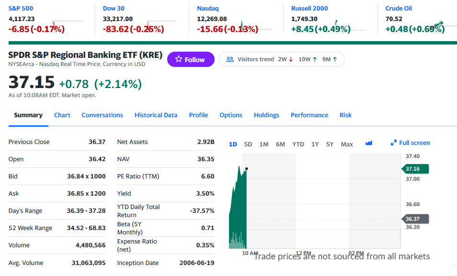Image resolution: width=457 pixels, height=276 pixels.
Task: Click the Expense Ratio (net) value 0.35%
Action: 205,245
